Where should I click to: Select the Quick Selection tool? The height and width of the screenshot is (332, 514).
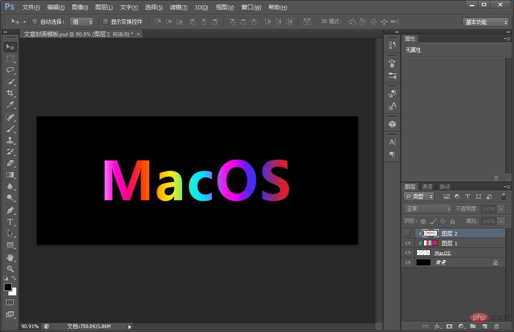click(x=10, y=82)
